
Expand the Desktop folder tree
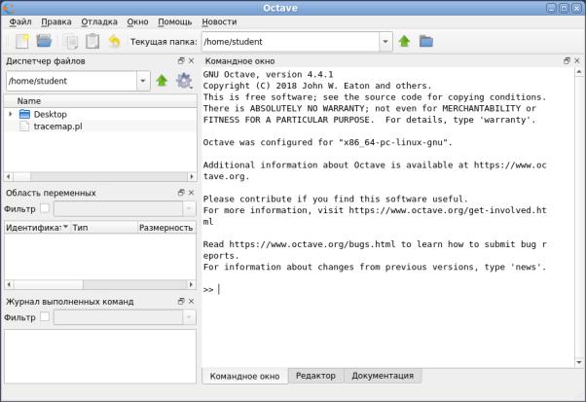[x=11, y=114]
